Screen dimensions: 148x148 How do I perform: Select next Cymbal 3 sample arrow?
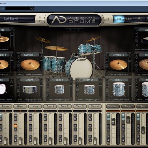107,62
